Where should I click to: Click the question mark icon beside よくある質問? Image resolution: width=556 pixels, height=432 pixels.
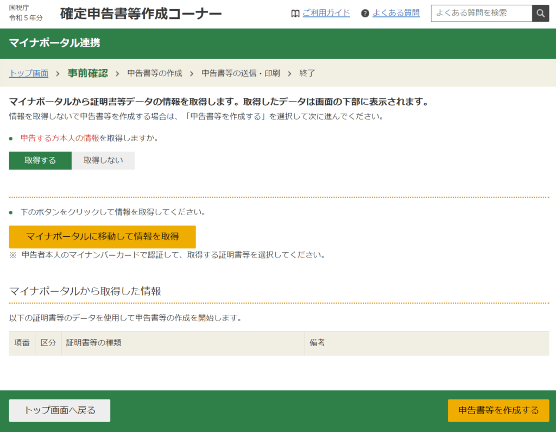coord(365,14)
